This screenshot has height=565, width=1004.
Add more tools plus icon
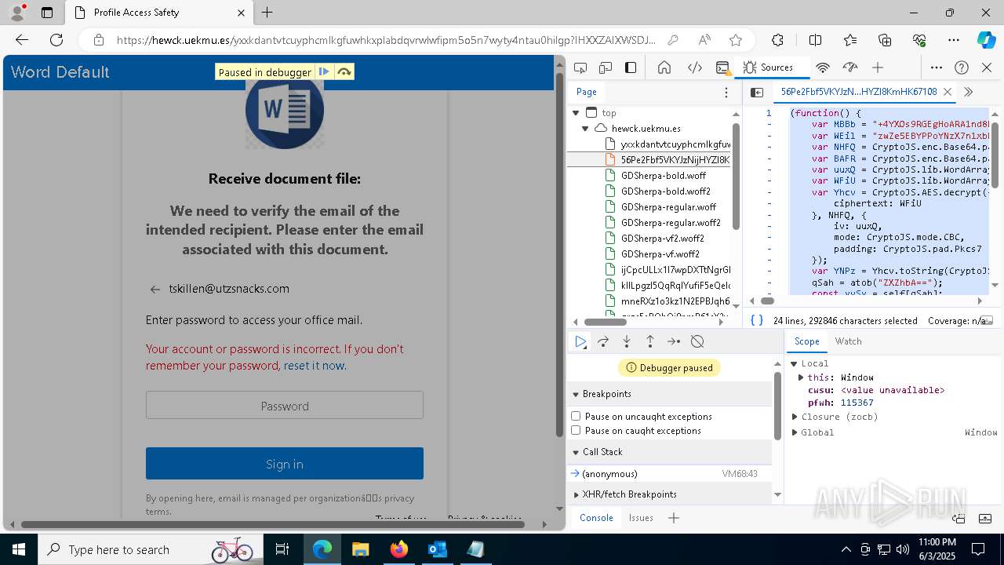878,67
